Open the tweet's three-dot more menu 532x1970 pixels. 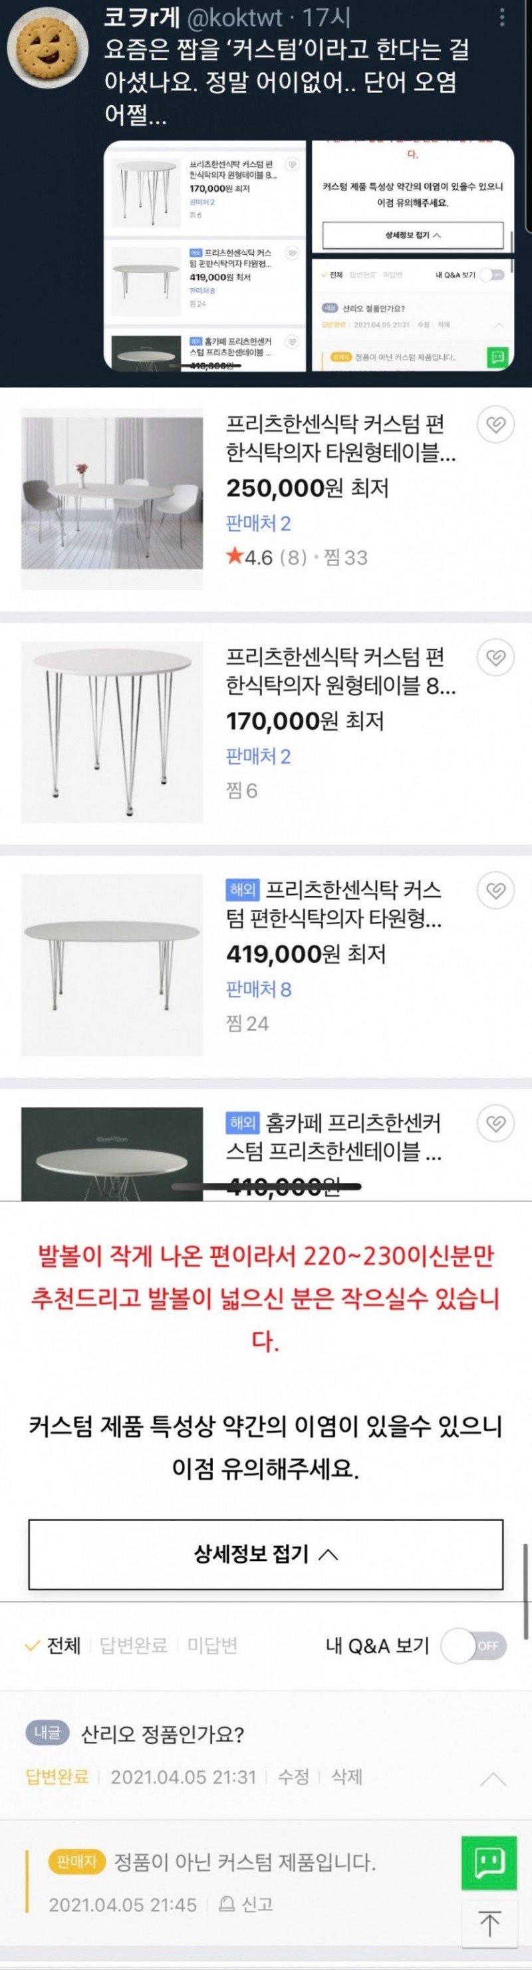click(501, 17)
